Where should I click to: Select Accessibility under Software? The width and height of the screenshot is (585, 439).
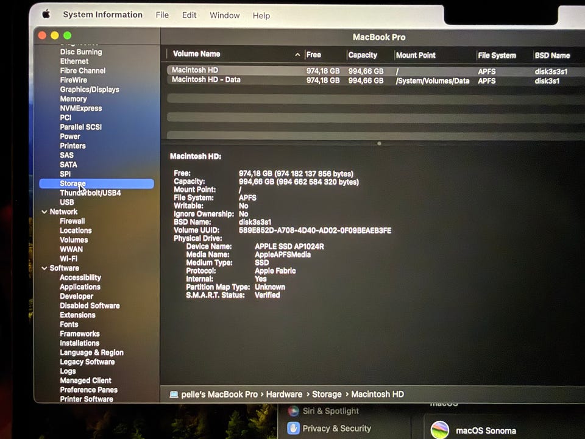pos(80,277)
